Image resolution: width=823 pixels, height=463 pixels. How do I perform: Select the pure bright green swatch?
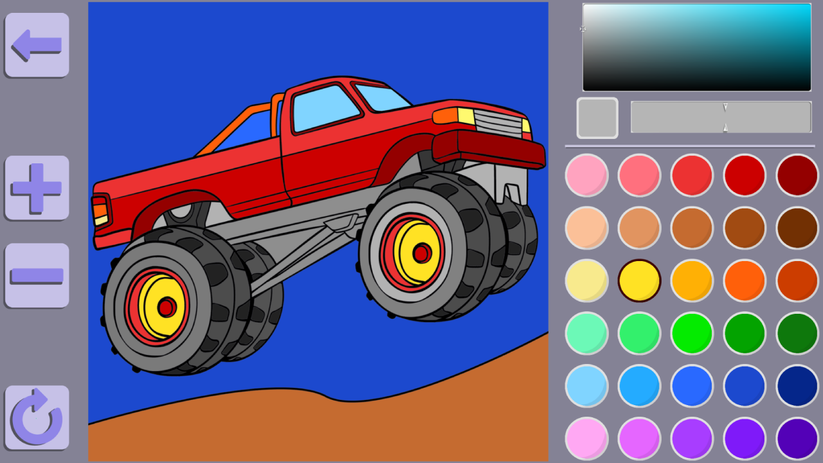pyautogui.click(x=692, y=333)
